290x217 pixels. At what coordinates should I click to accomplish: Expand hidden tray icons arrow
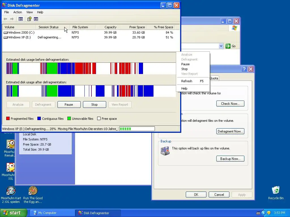tap(264, 213)
